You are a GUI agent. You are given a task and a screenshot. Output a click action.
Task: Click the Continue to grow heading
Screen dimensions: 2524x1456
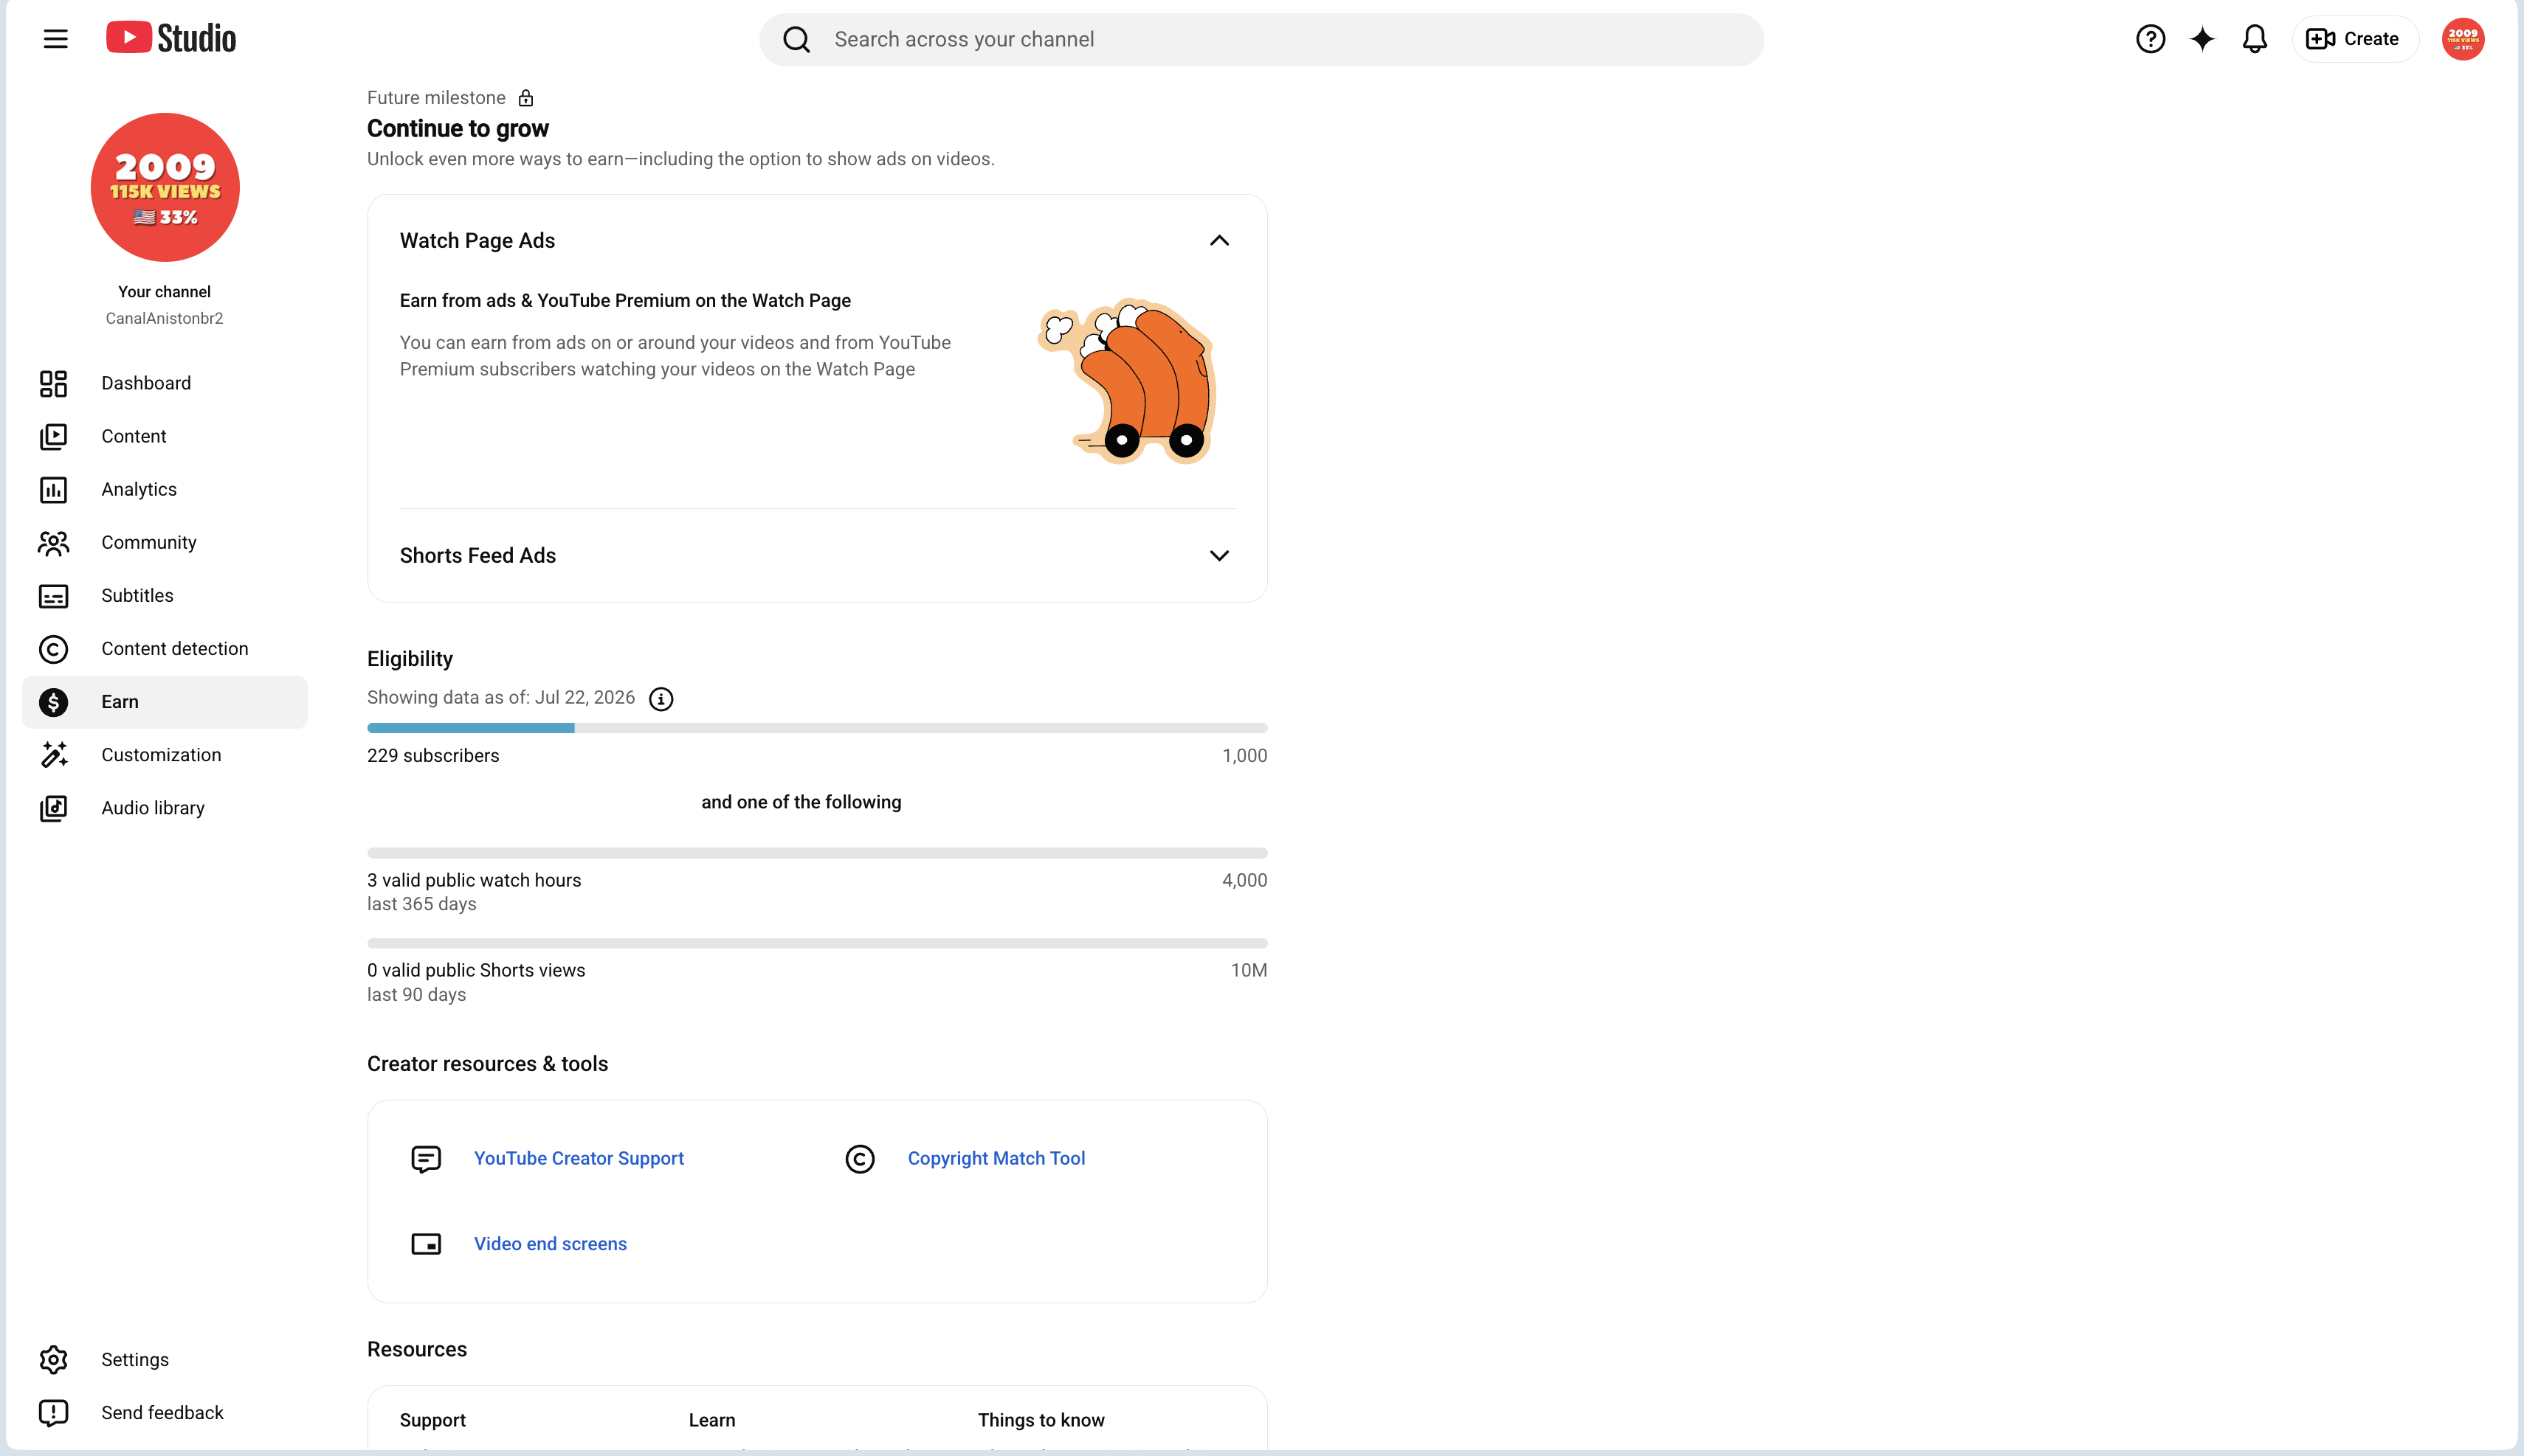click(458, 128)
